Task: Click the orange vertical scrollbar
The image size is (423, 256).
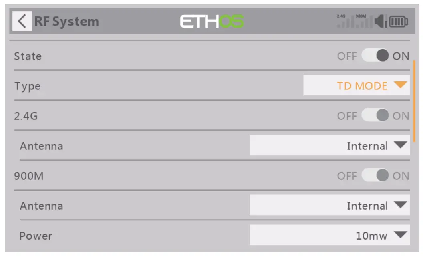Action: [x=414, y=100]
